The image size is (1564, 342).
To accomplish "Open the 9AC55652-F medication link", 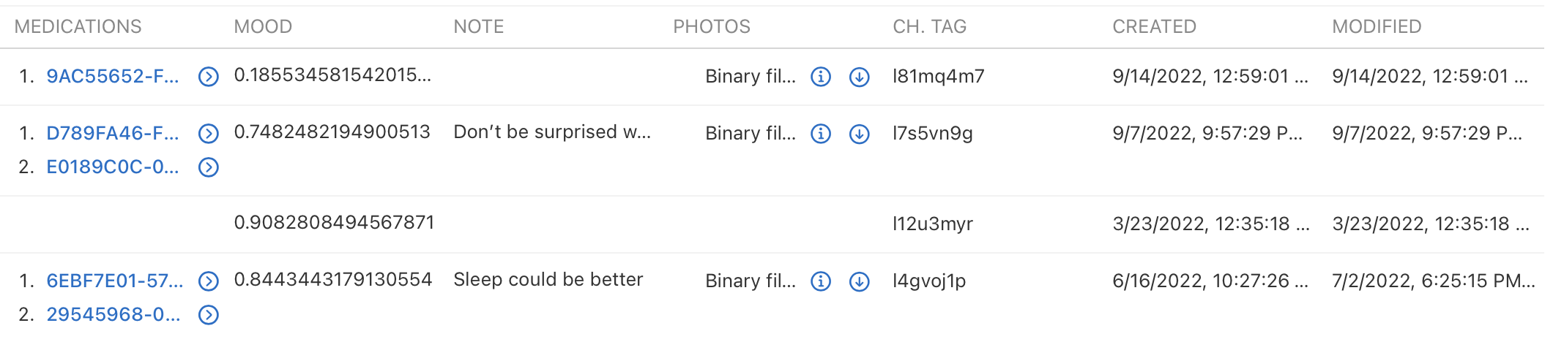I will (112, 76).
